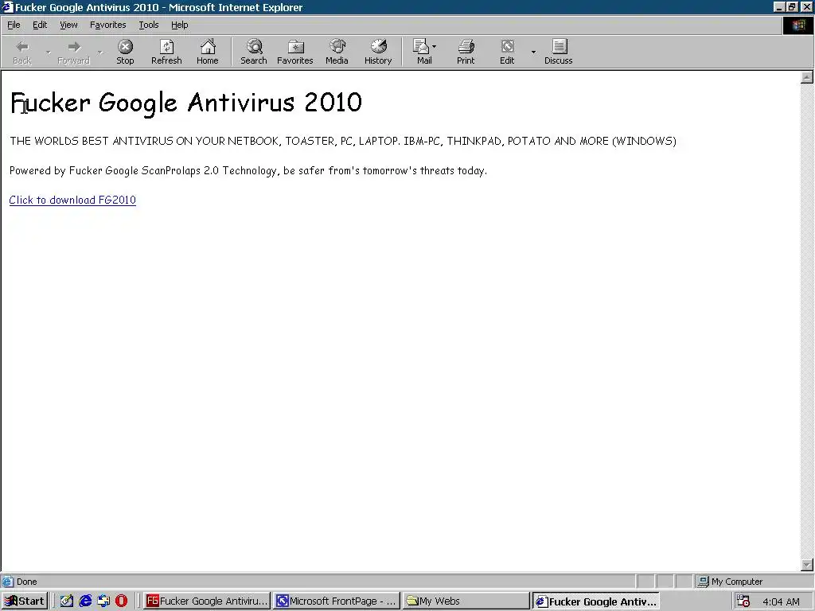Open the Mail button dropdown arrow

(x=435, y=47)
